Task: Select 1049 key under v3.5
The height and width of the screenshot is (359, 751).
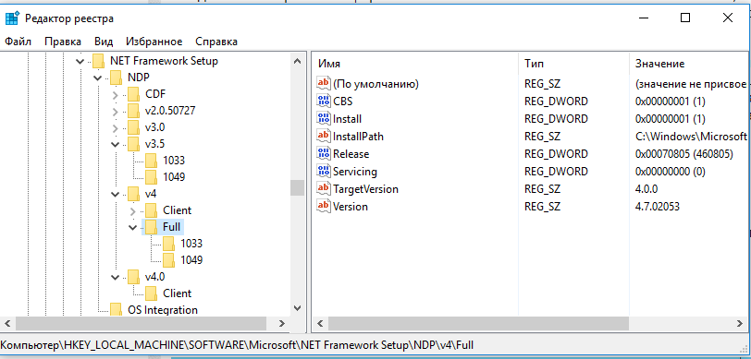Action: coord(173,177)
